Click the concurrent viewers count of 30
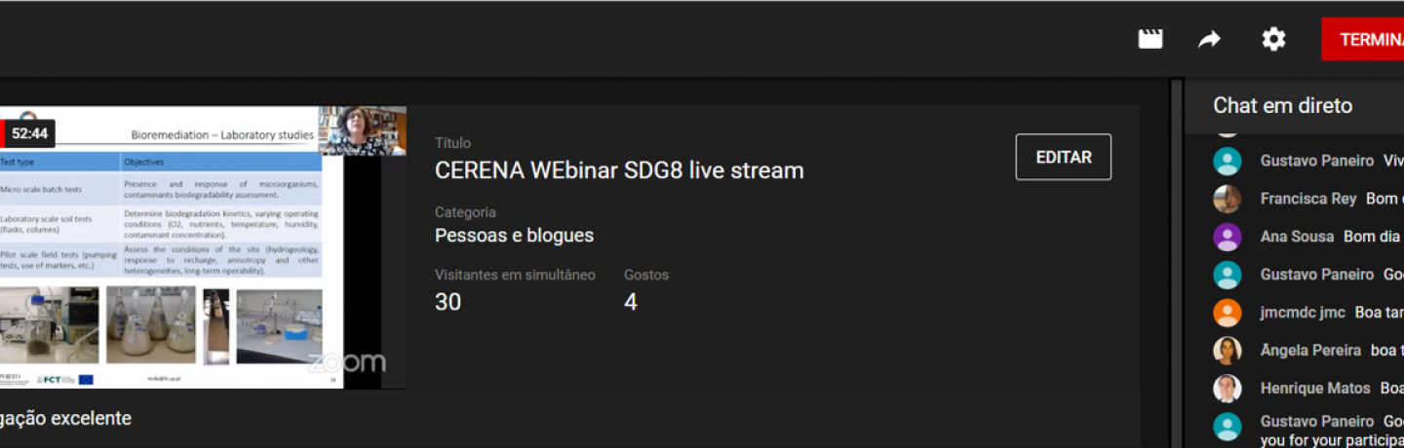 pyautogui.click(x=448, y=302)
